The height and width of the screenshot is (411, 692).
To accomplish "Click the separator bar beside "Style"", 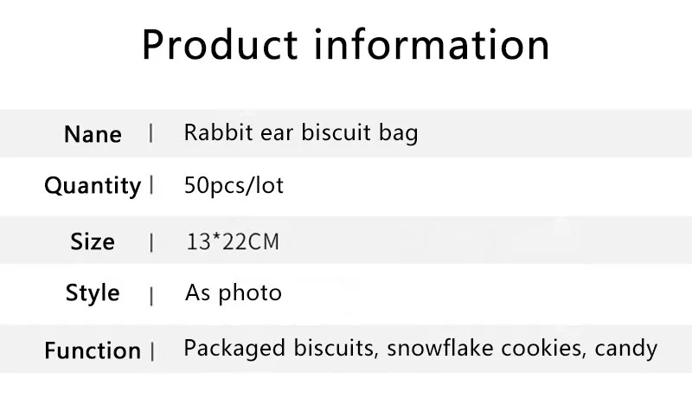I will coord(152,295).
